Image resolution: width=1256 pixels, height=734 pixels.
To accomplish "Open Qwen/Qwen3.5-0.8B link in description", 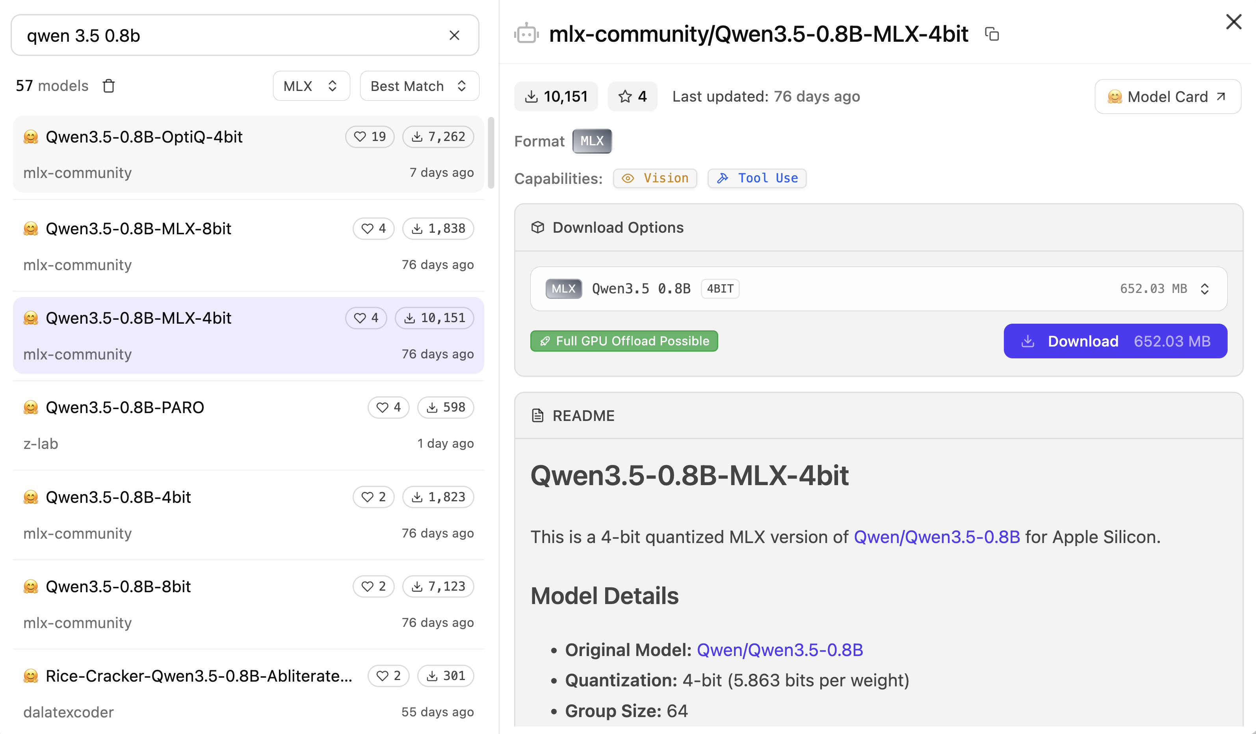I will pyautogui.click(x=937, y=537).
